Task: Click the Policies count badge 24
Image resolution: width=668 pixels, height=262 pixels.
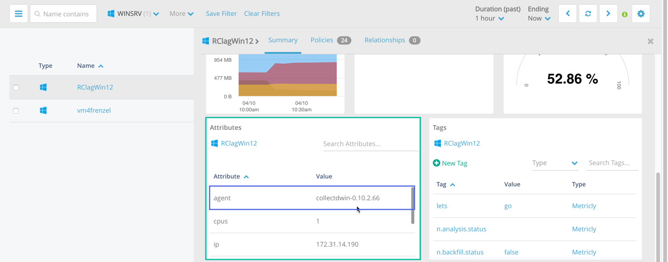Action: coord(344,40)
